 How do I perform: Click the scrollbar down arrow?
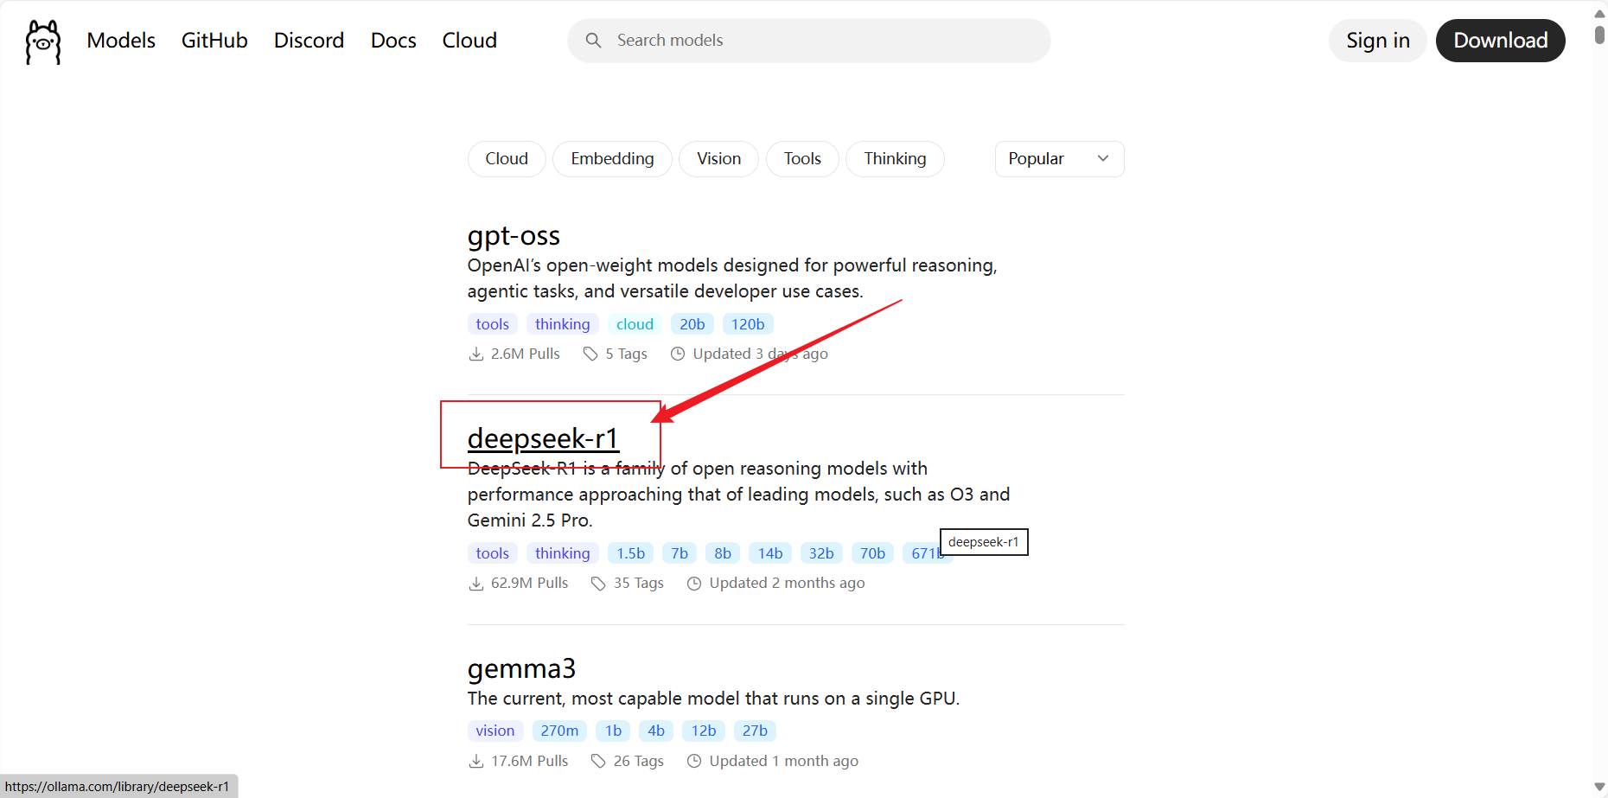click(1599, 787)
